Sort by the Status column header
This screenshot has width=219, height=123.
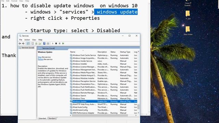(114, 52)
